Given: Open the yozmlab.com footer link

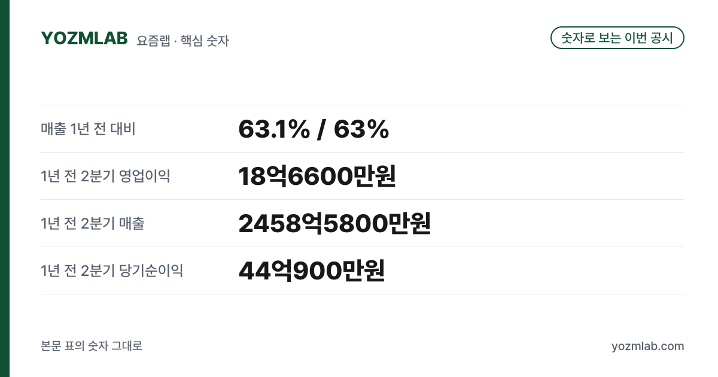Looking at the screenshot, I should click(647, 346).
